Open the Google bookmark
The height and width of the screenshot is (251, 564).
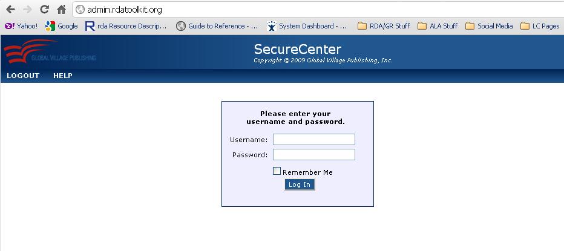pyautogui.click(x=62, y=26)
